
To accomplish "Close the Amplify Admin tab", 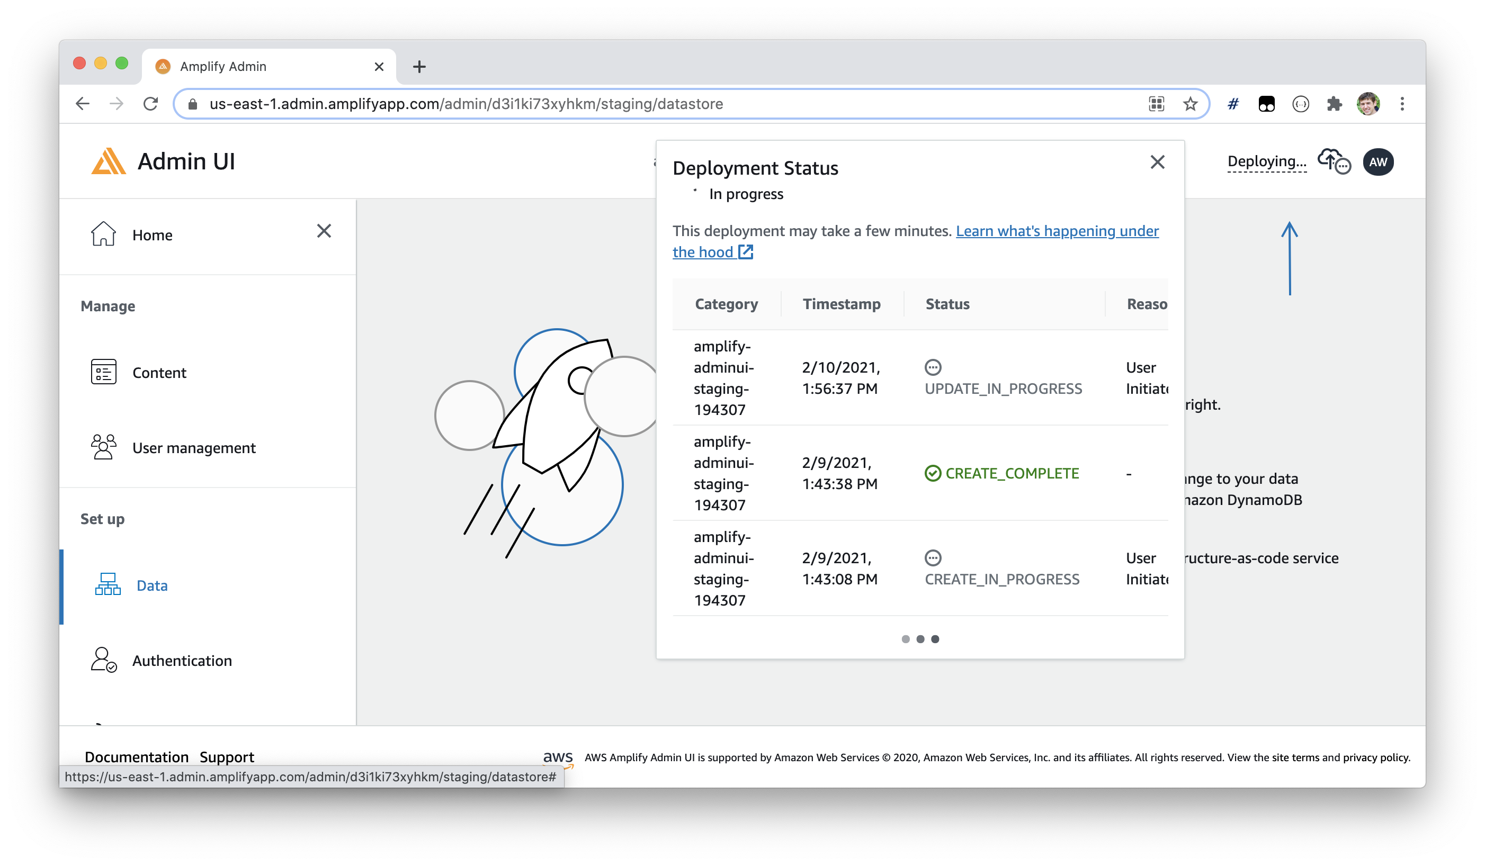I will 379,67.
